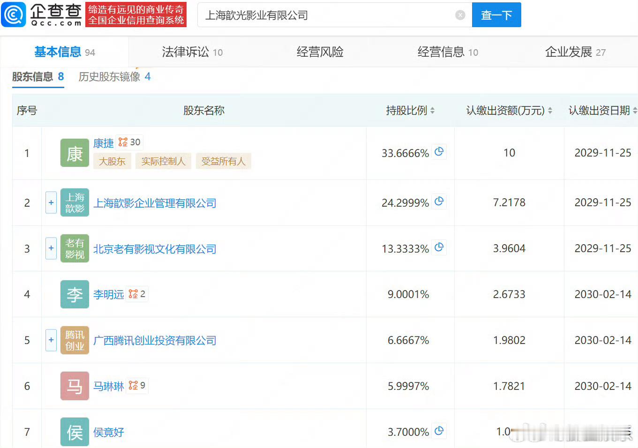Expand the 北京老有影视文化有限公司 row

click(x=51, y=248)
